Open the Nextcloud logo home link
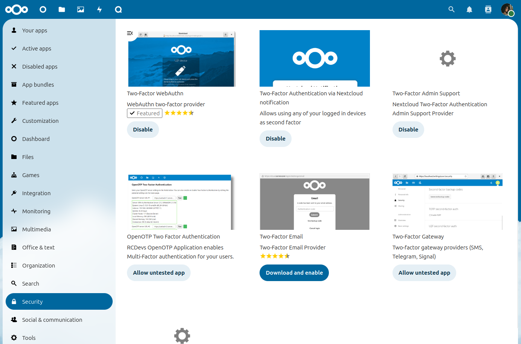The height and width of the screenshot is (344, 521). tap(17, 9)
